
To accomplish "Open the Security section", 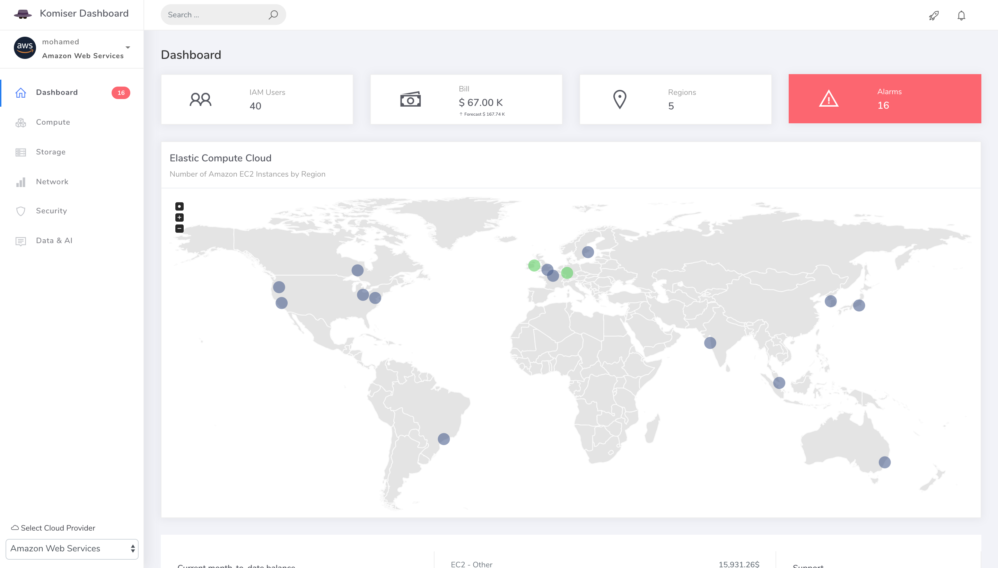I will pos(52,211).
